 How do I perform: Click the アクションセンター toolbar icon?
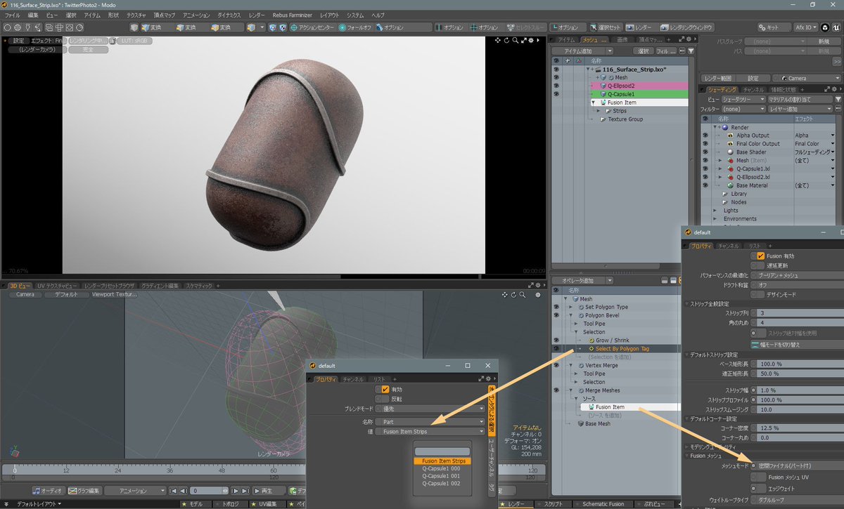(x=293, y=27)
